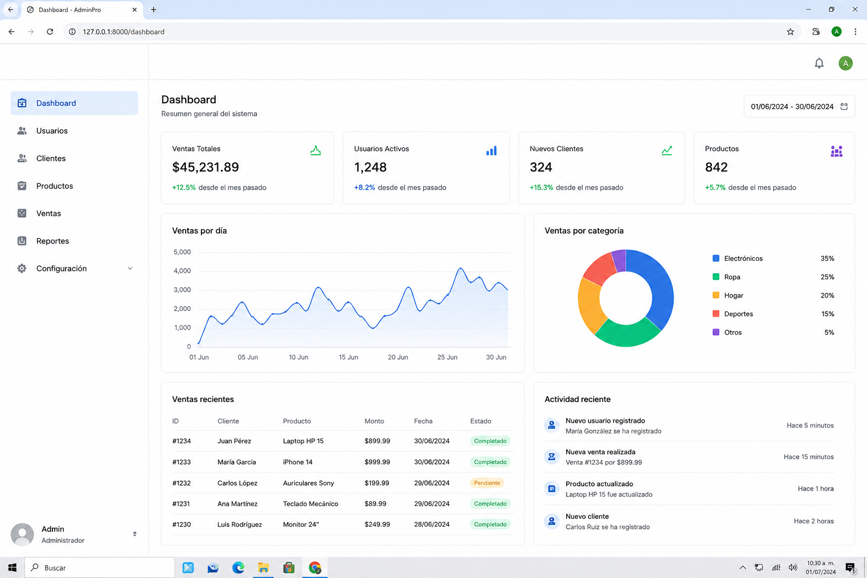Click the Configuración gear icon
The image size is (867, 578).
(22, 269)
